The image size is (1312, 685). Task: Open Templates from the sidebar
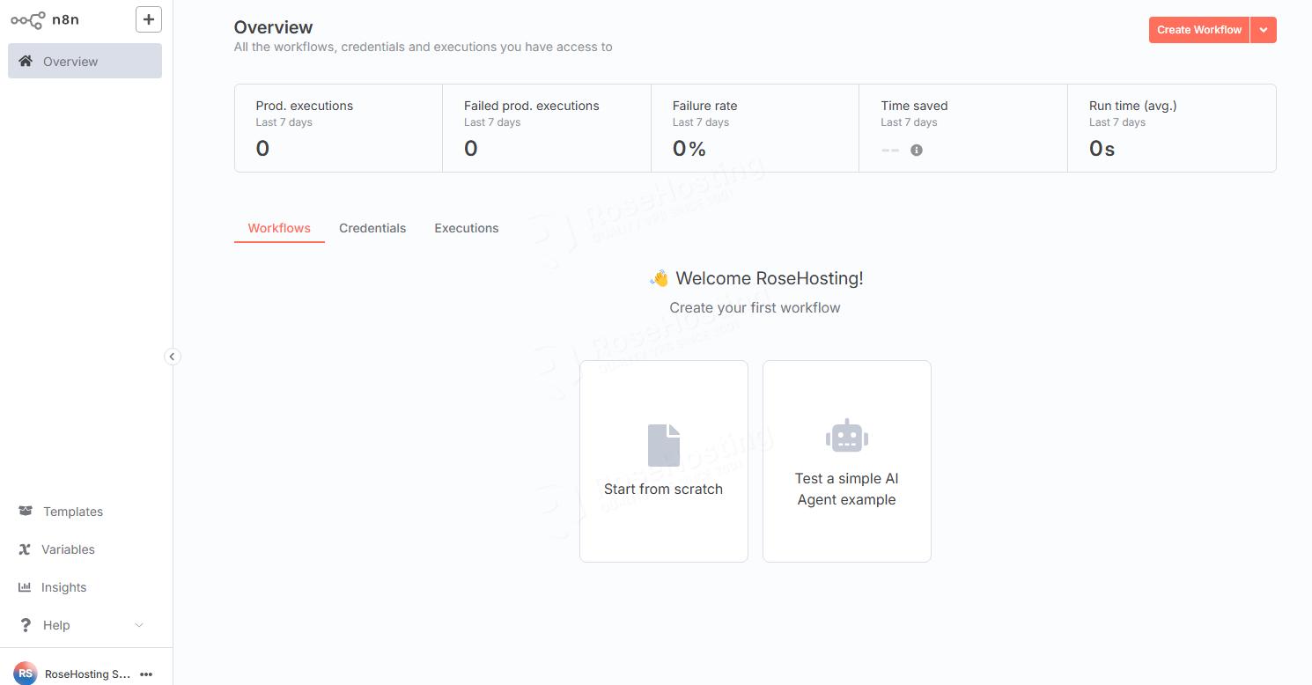(72, 512)
